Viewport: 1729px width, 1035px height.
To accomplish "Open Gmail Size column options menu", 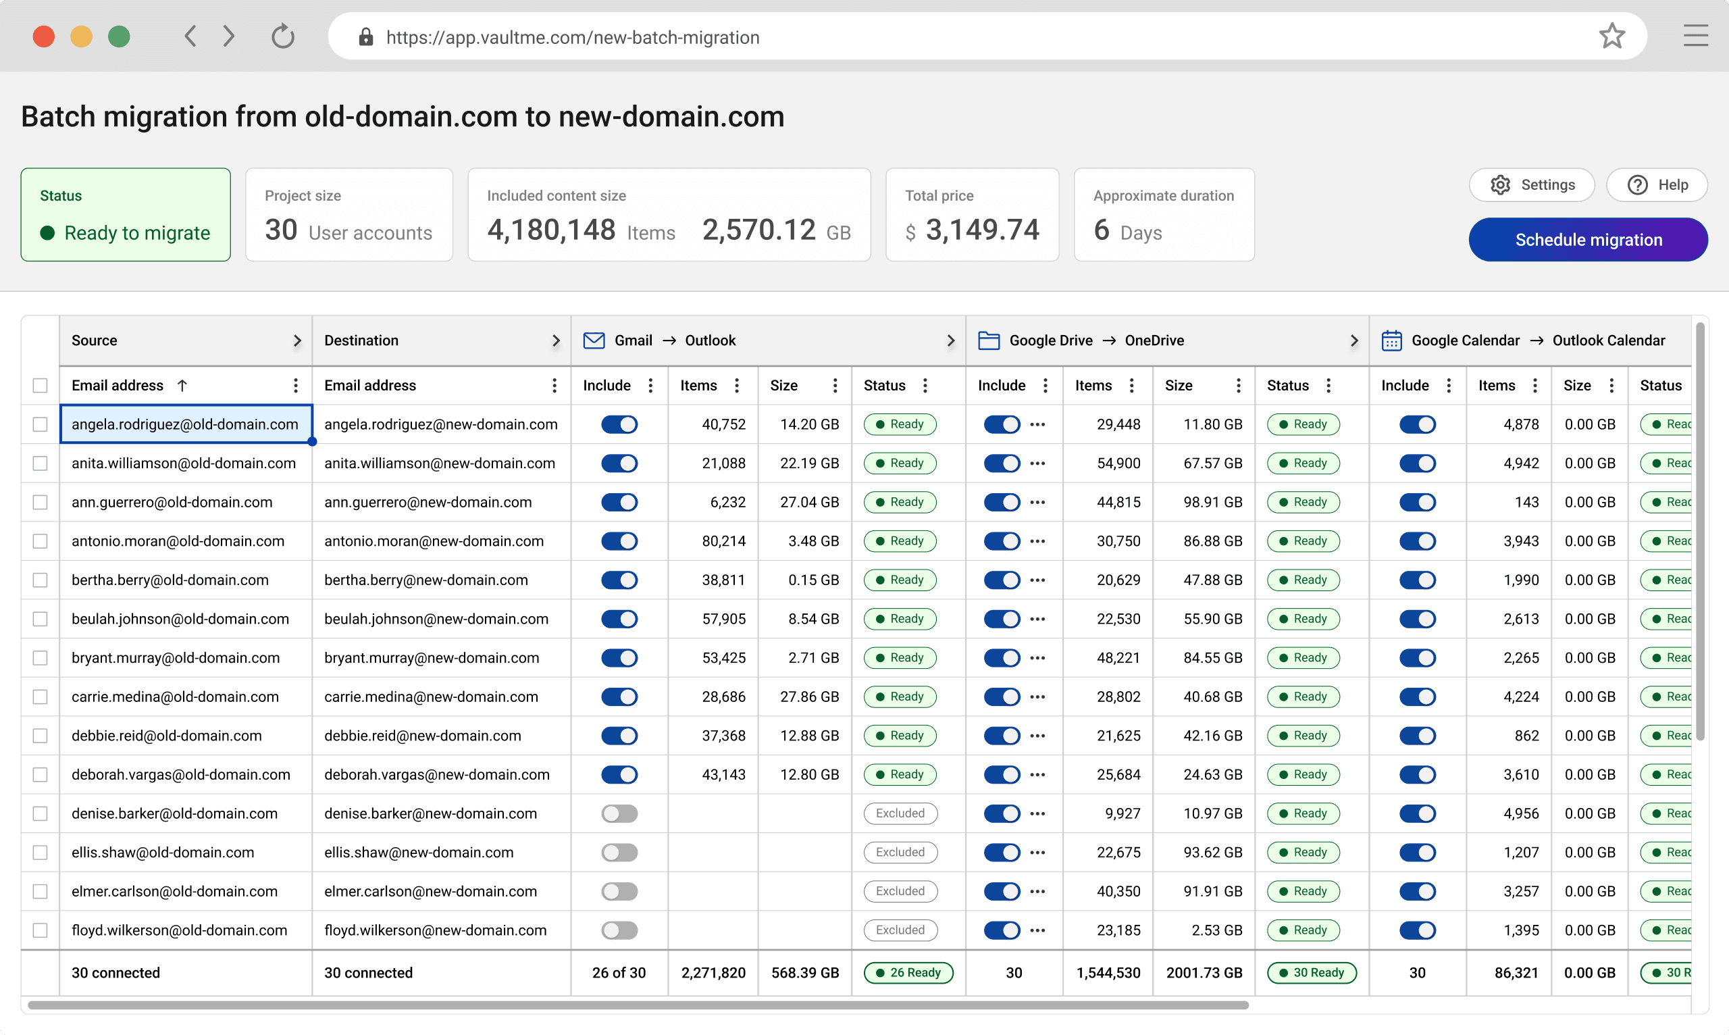I will click(x=835, y=386).
